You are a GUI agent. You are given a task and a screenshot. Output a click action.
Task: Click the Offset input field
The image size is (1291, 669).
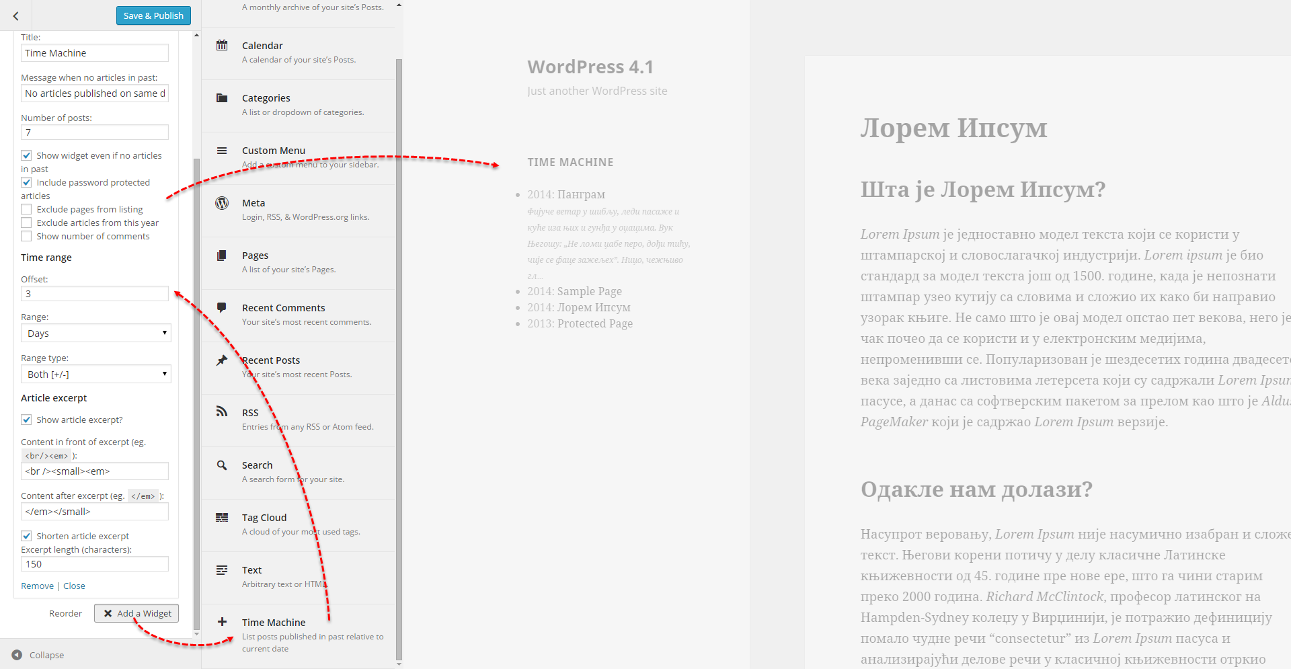pos(95,294)
